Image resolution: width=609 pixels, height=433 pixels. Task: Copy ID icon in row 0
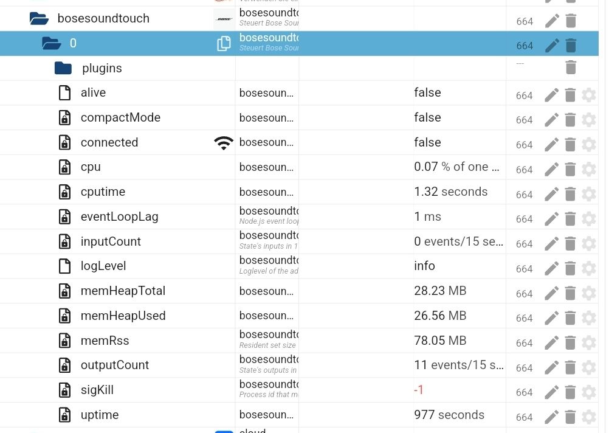(x=224, y=44)
